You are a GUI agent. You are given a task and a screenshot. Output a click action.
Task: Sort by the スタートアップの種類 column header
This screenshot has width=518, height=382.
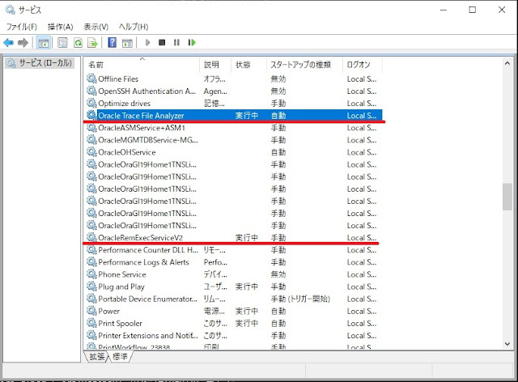click(x=304, y=65)
